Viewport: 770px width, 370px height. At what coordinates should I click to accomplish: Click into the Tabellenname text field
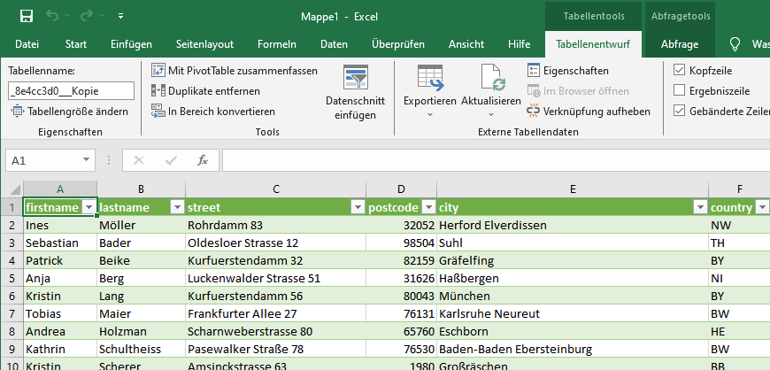[71, 90]
